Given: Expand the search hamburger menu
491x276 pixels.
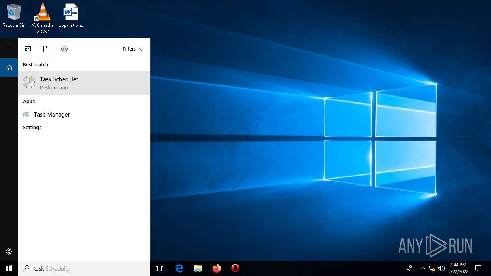Looking at the screenshot, I should 9,49.
